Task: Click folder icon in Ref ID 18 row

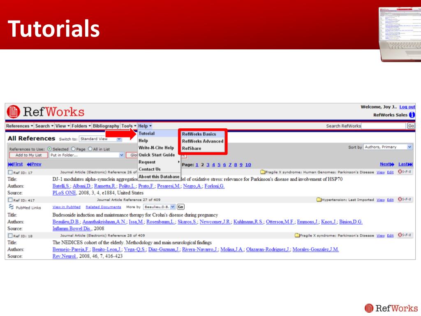Action: click(x=297, y=235)
